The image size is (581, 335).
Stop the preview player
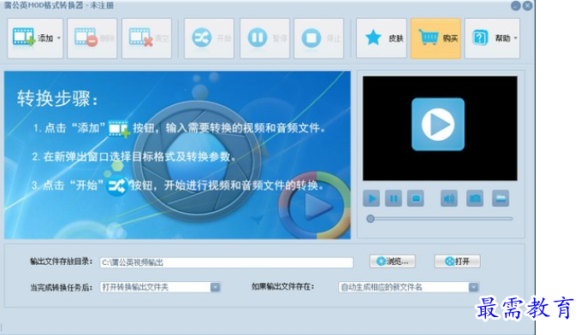[x=416, y=199]
